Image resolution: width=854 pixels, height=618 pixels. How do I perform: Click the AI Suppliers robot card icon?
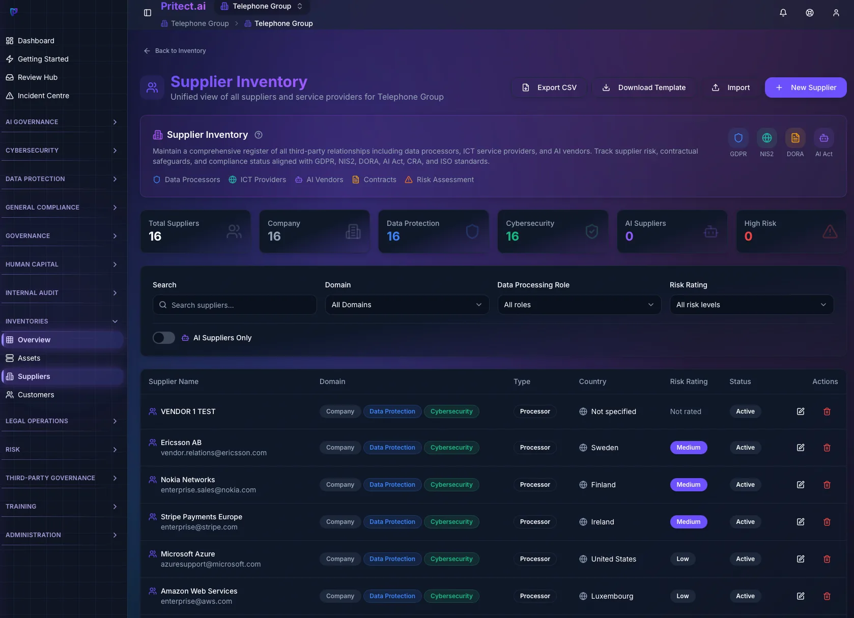[711, 231]
